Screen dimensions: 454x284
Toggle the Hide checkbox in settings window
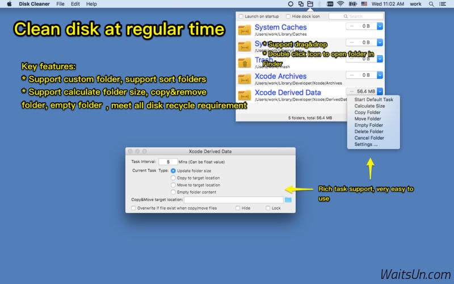(238, 208)
